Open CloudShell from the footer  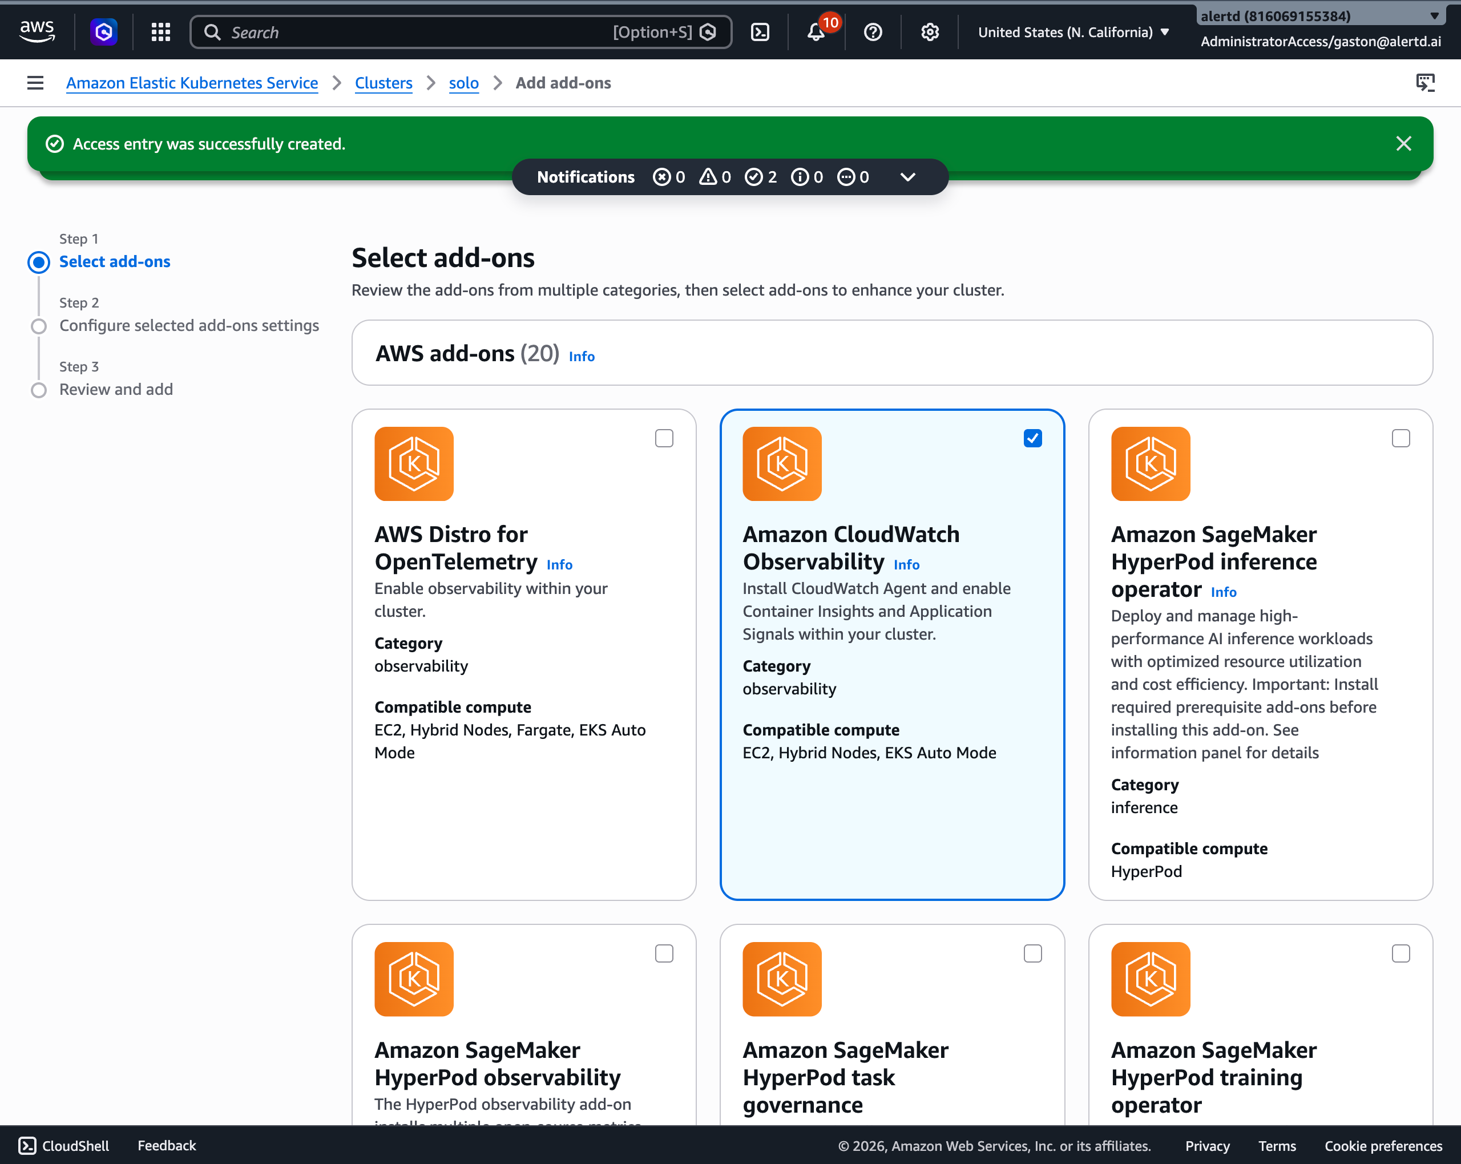[63, 1145]
